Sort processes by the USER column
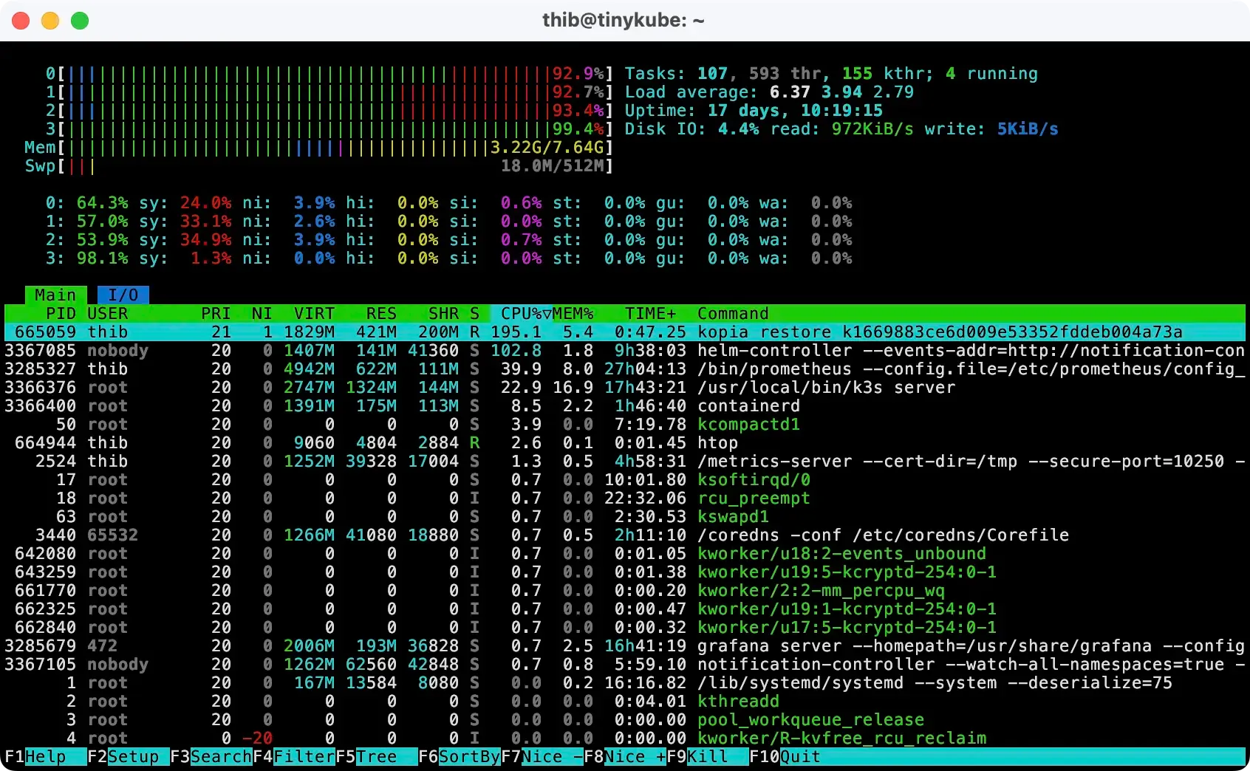The image size is (1250, 771). point(108,313)
